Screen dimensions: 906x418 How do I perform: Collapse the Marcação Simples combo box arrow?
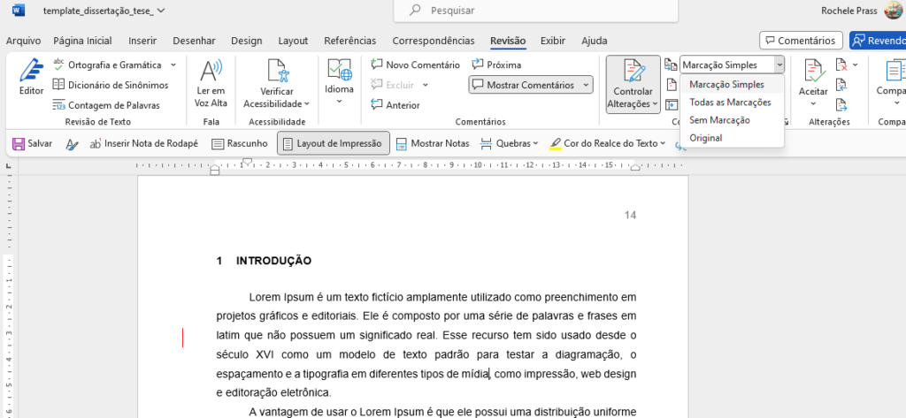tap(779, 65)
